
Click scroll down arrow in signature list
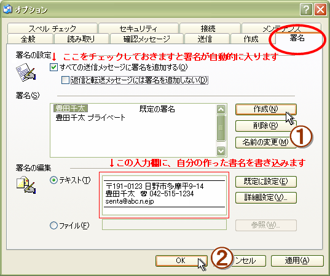point(221,151)
